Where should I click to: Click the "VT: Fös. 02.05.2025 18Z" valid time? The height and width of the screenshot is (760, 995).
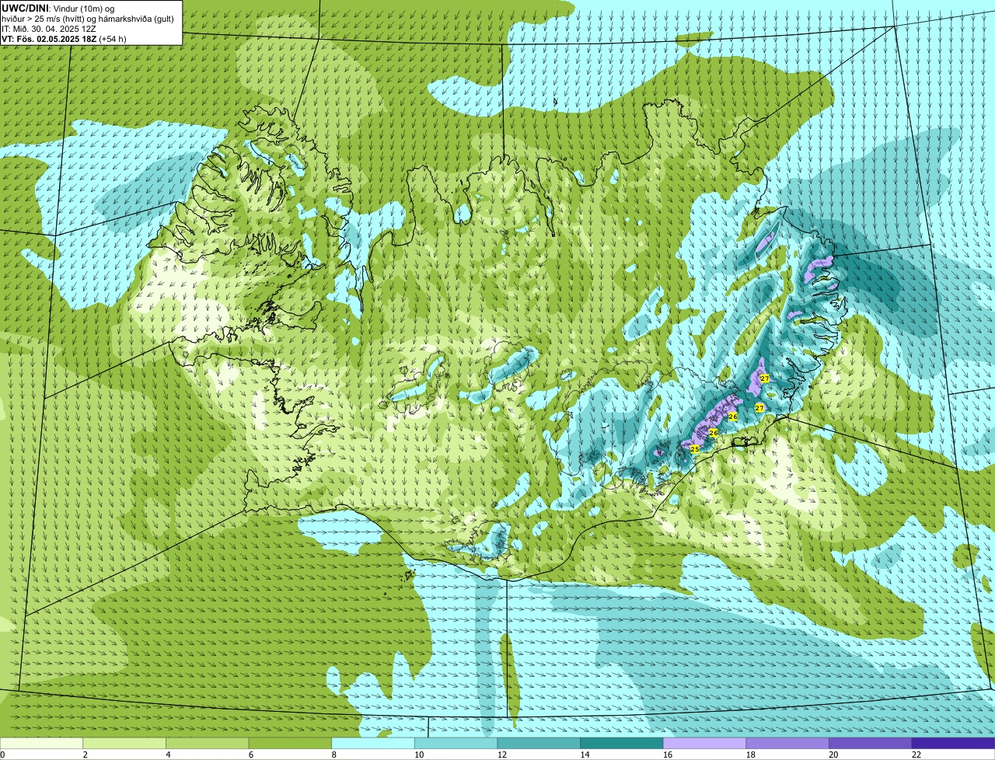tap(49, 39)
